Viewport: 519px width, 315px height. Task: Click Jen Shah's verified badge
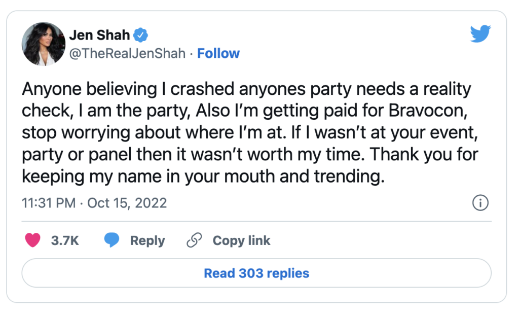tap(139, 35)
